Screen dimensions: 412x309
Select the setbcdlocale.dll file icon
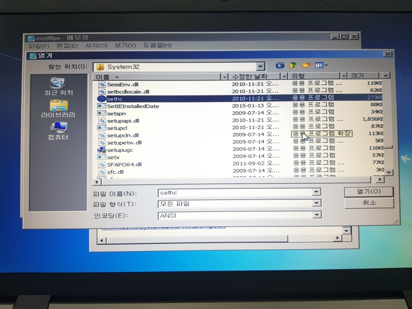pos(102,92)
